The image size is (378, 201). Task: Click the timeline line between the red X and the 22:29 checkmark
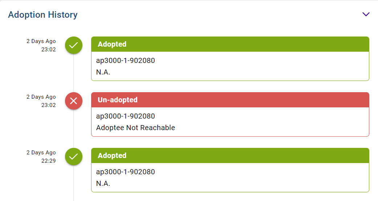pos(74,128)
